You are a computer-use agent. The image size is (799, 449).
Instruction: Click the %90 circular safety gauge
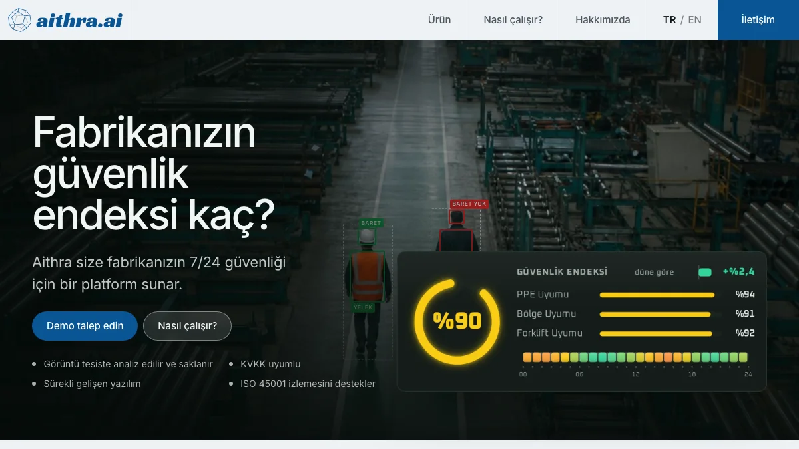click(457, 321)
